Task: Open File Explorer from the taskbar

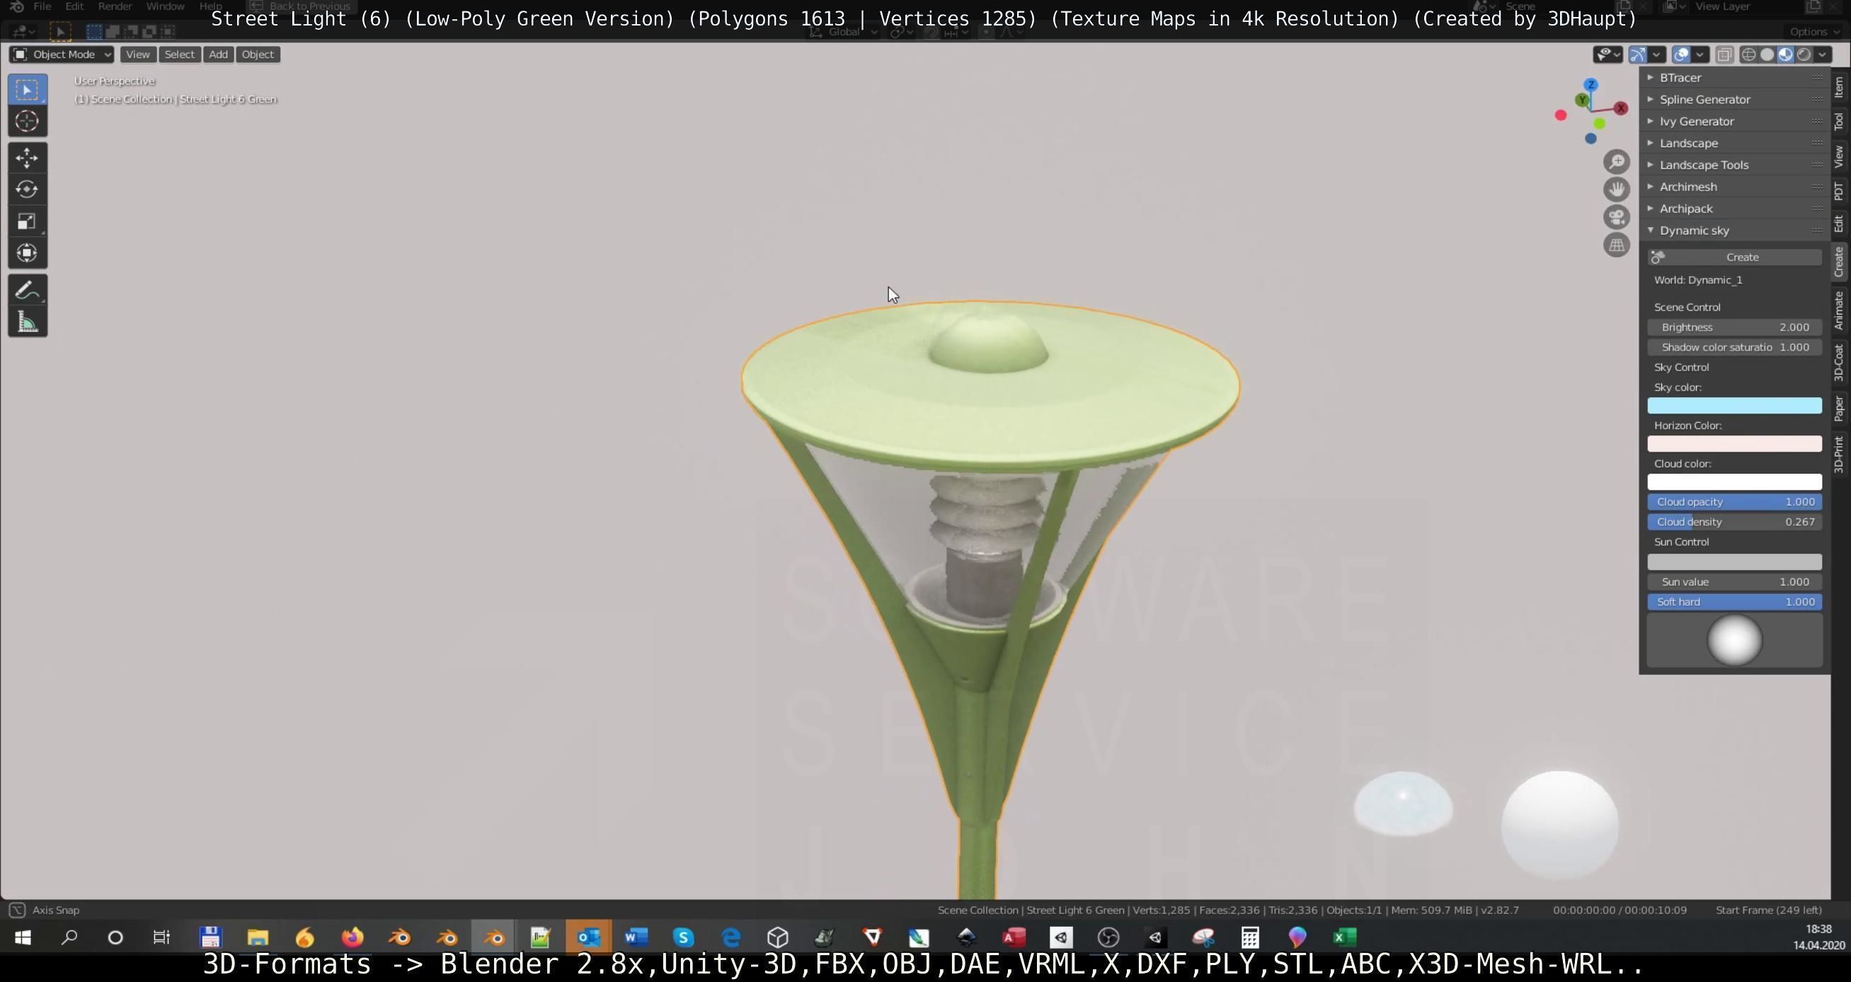Action: [257, 937]
